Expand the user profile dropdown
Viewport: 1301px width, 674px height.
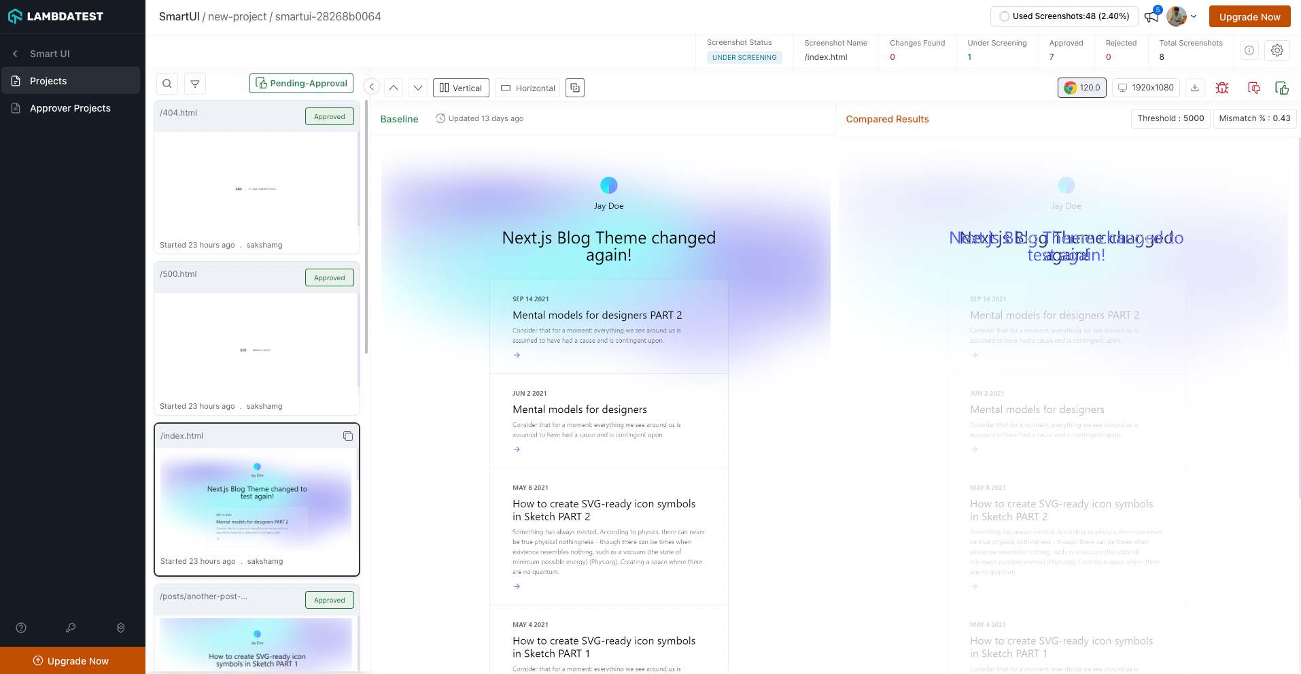click(x=1181, y=16)
